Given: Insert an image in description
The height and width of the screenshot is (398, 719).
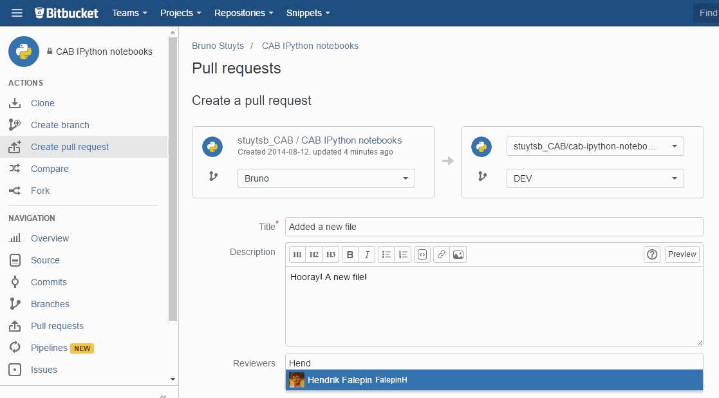Looking at the screenshot, I should coord(458,254).
